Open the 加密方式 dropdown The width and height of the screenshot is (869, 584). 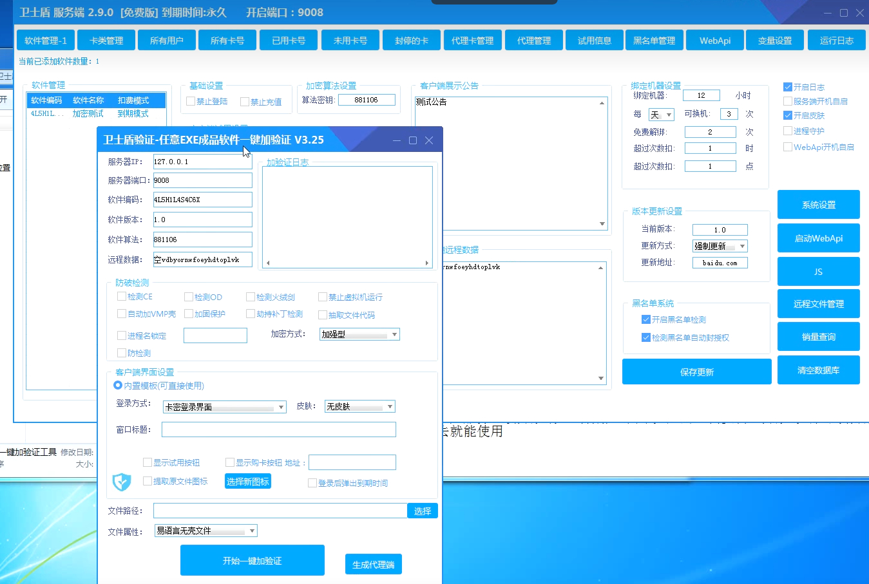tap(359, 334)
